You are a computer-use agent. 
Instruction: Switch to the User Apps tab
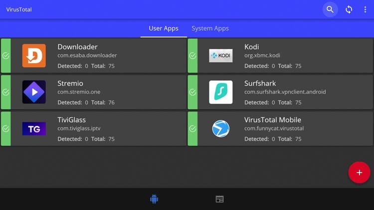164,28
